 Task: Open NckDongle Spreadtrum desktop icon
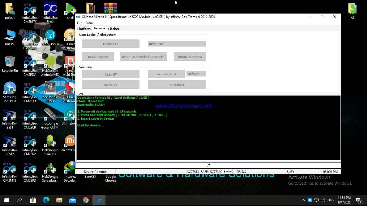coord(50,172)
